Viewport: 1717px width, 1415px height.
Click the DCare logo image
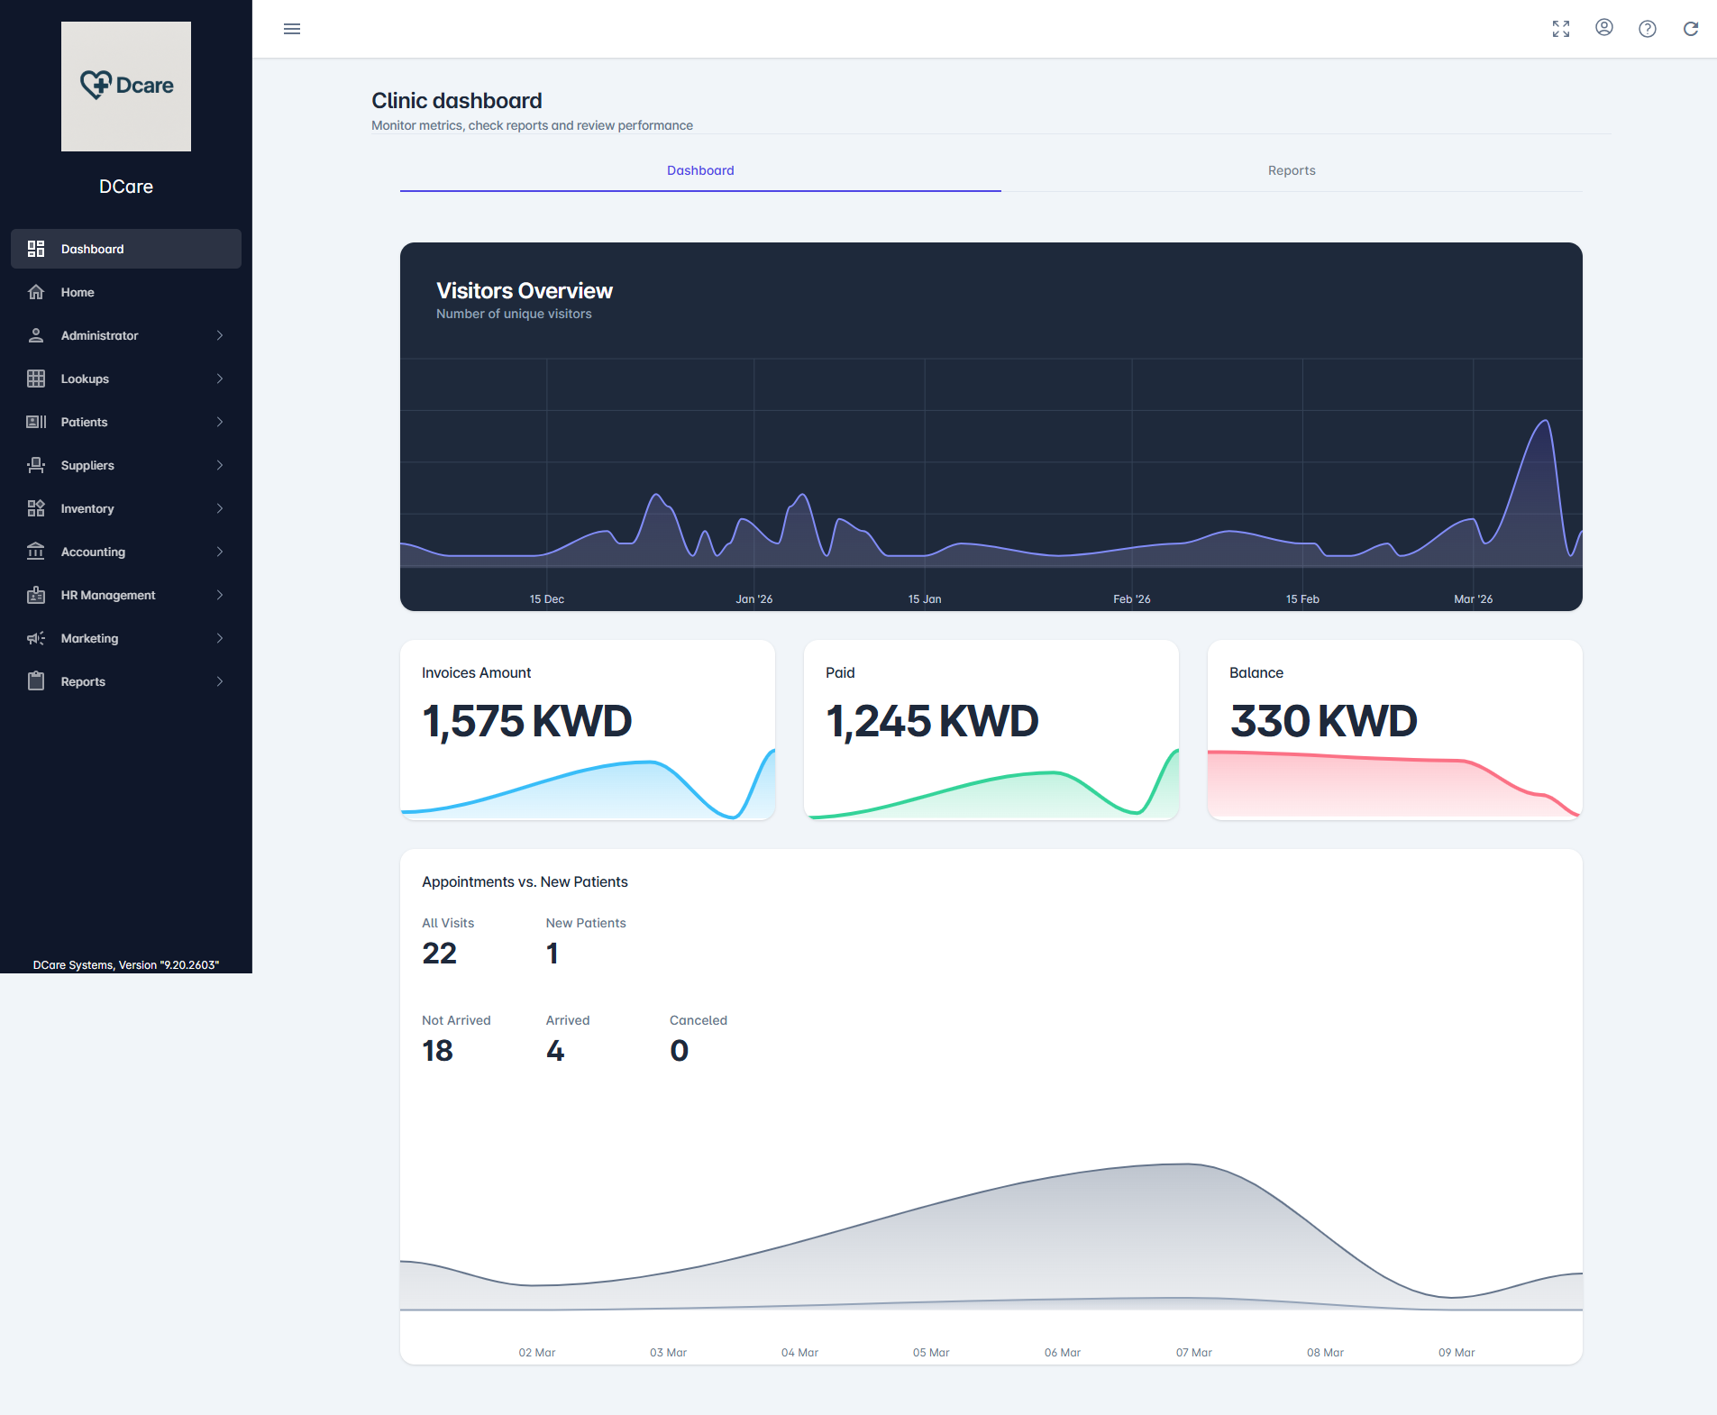[x=125, y=86]
